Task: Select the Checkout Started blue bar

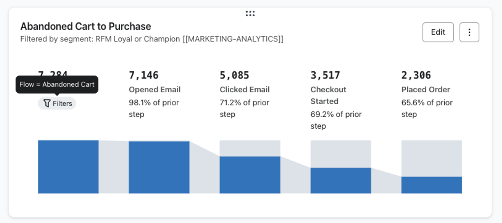Action: tap(341, 181)
